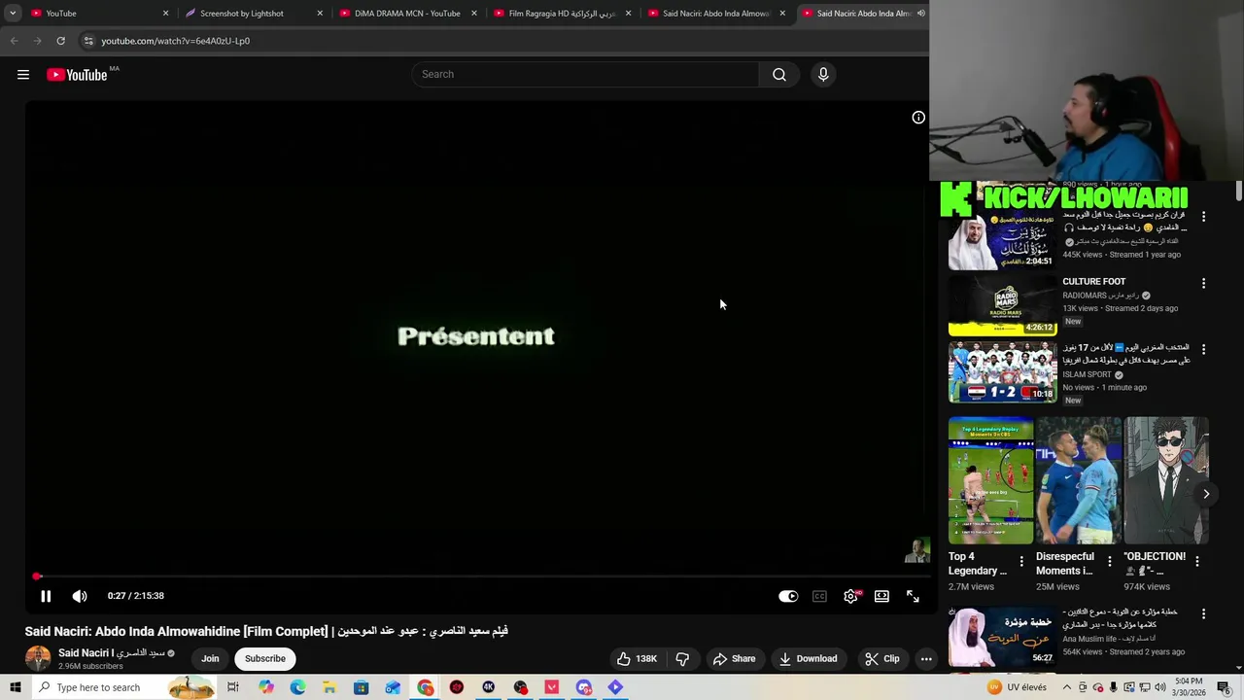1244x700 pixels.
Task: Start voice search with the microphone
Action: 823,75
